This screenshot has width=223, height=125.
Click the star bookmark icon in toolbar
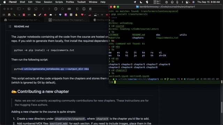coord(62,9)
